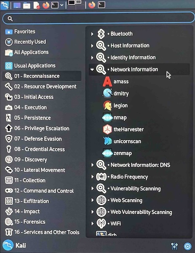Launch unicornscan
195x253 pixels.
coord(122,141)
